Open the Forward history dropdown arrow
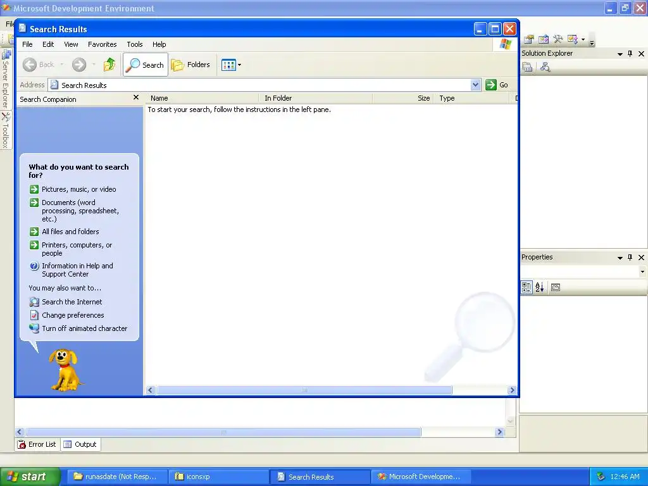Image resolution: width=648 pixels, height=486 pixels. (x=94, y=65)
